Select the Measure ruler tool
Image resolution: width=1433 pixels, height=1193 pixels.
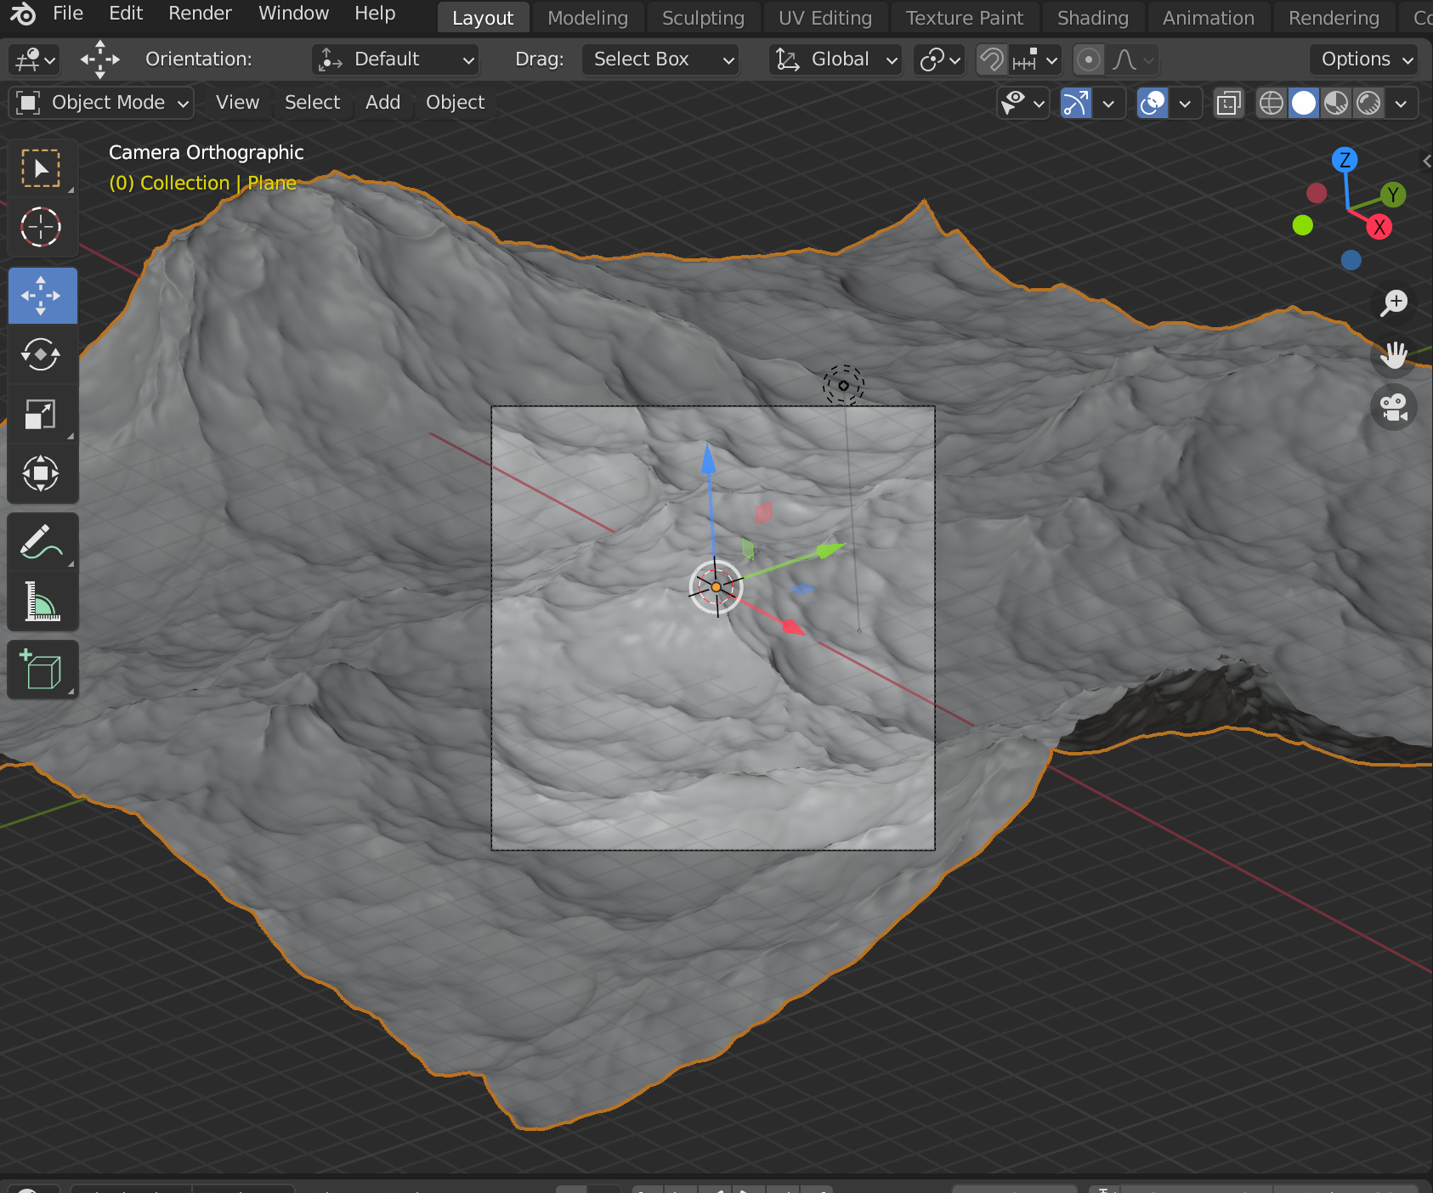(x=41, y=602)
